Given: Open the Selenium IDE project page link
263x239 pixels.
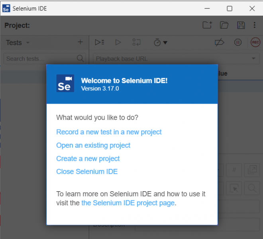Looking at the screenshot, I should 128,203.
